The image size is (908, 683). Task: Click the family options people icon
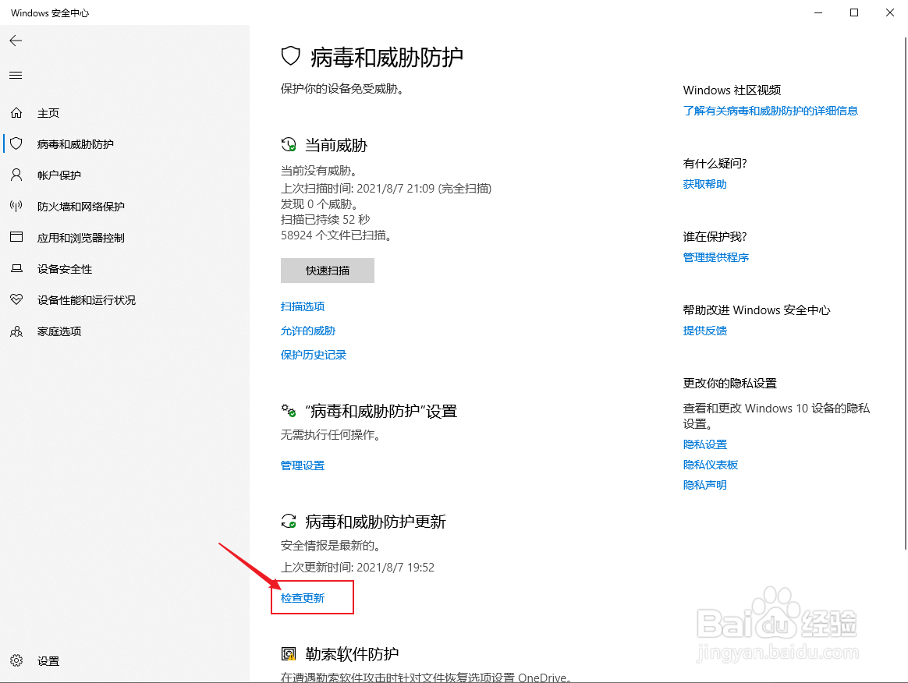(16, 331)
